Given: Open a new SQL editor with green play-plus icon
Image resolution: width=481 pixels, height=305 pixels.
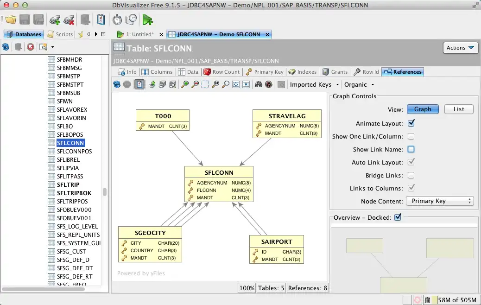Looking at the screenshot, I should pyautogui.click(x=147, y=20).
